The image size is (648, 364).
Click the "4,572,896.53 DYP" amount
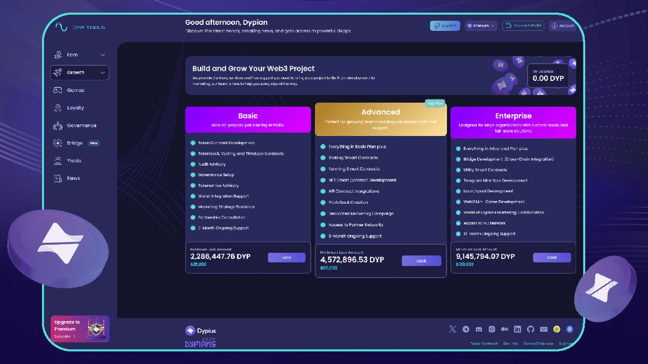click(352, 260)
